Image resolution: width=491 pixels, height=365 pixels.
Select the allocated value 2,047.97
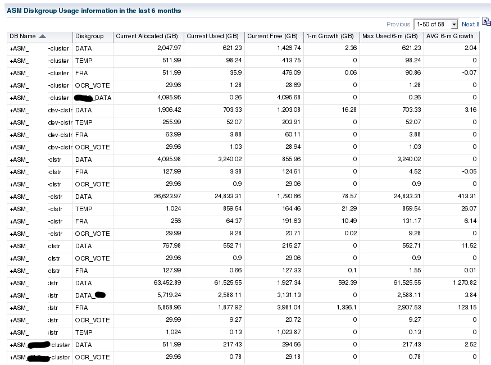[x=169, y=48]
